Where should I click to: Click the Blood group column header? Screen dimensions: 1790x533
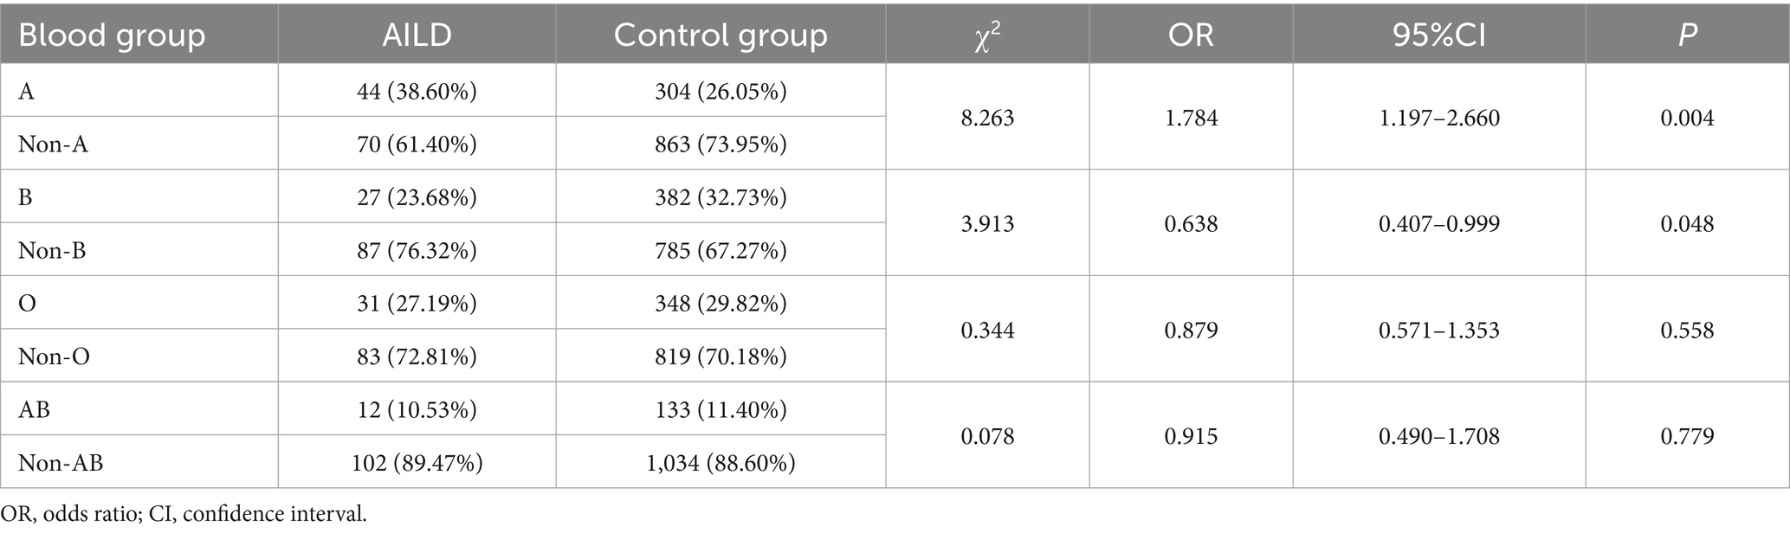[112, 35]
